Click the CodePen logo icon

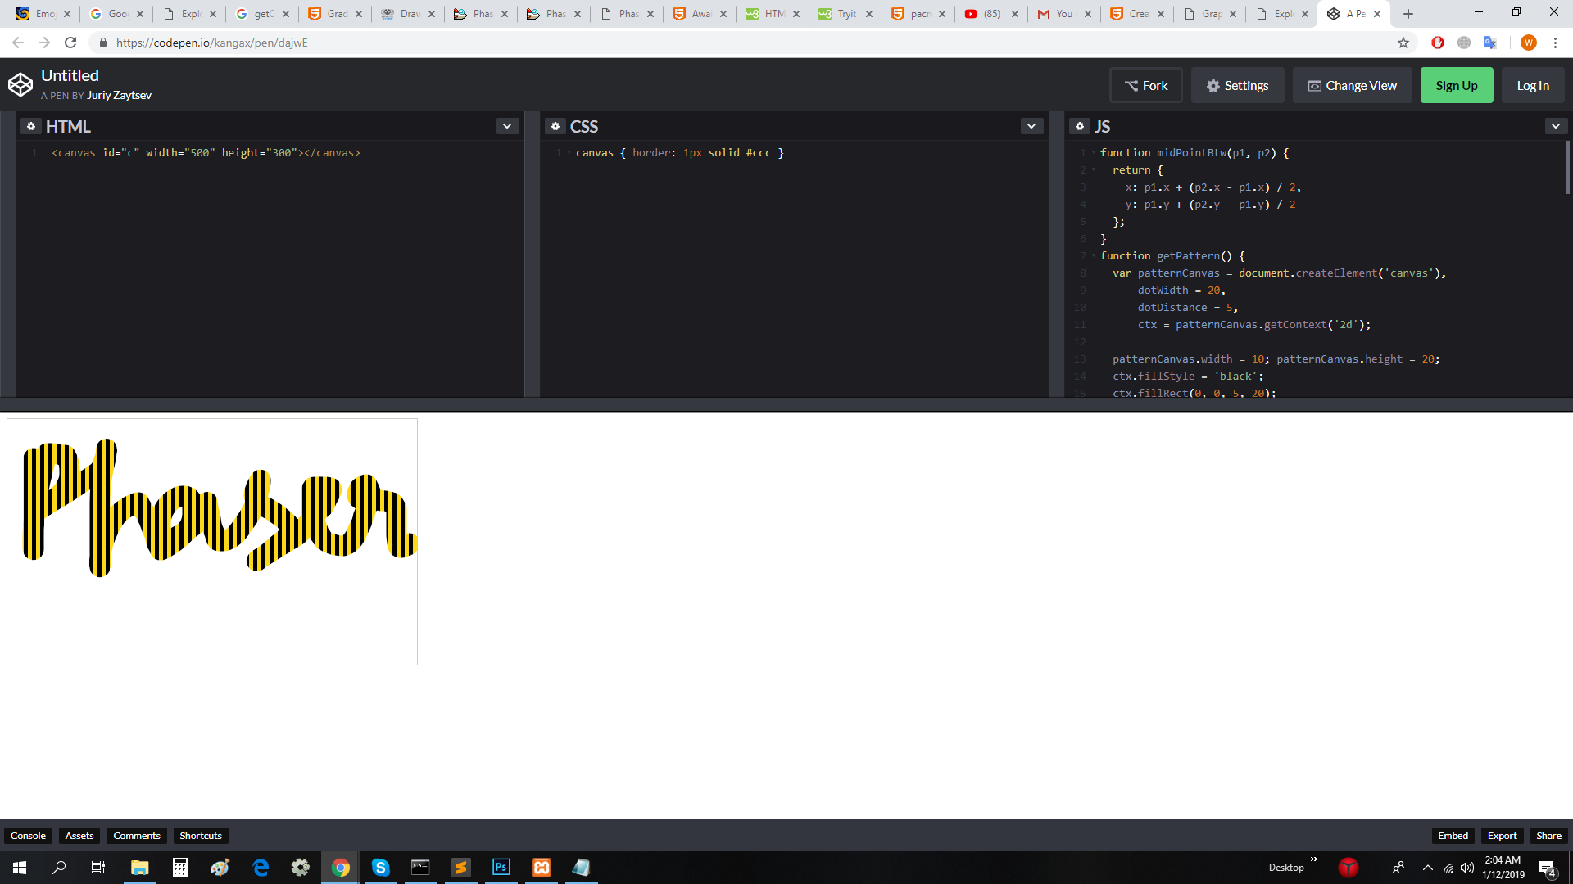click(x=20, y=84)
